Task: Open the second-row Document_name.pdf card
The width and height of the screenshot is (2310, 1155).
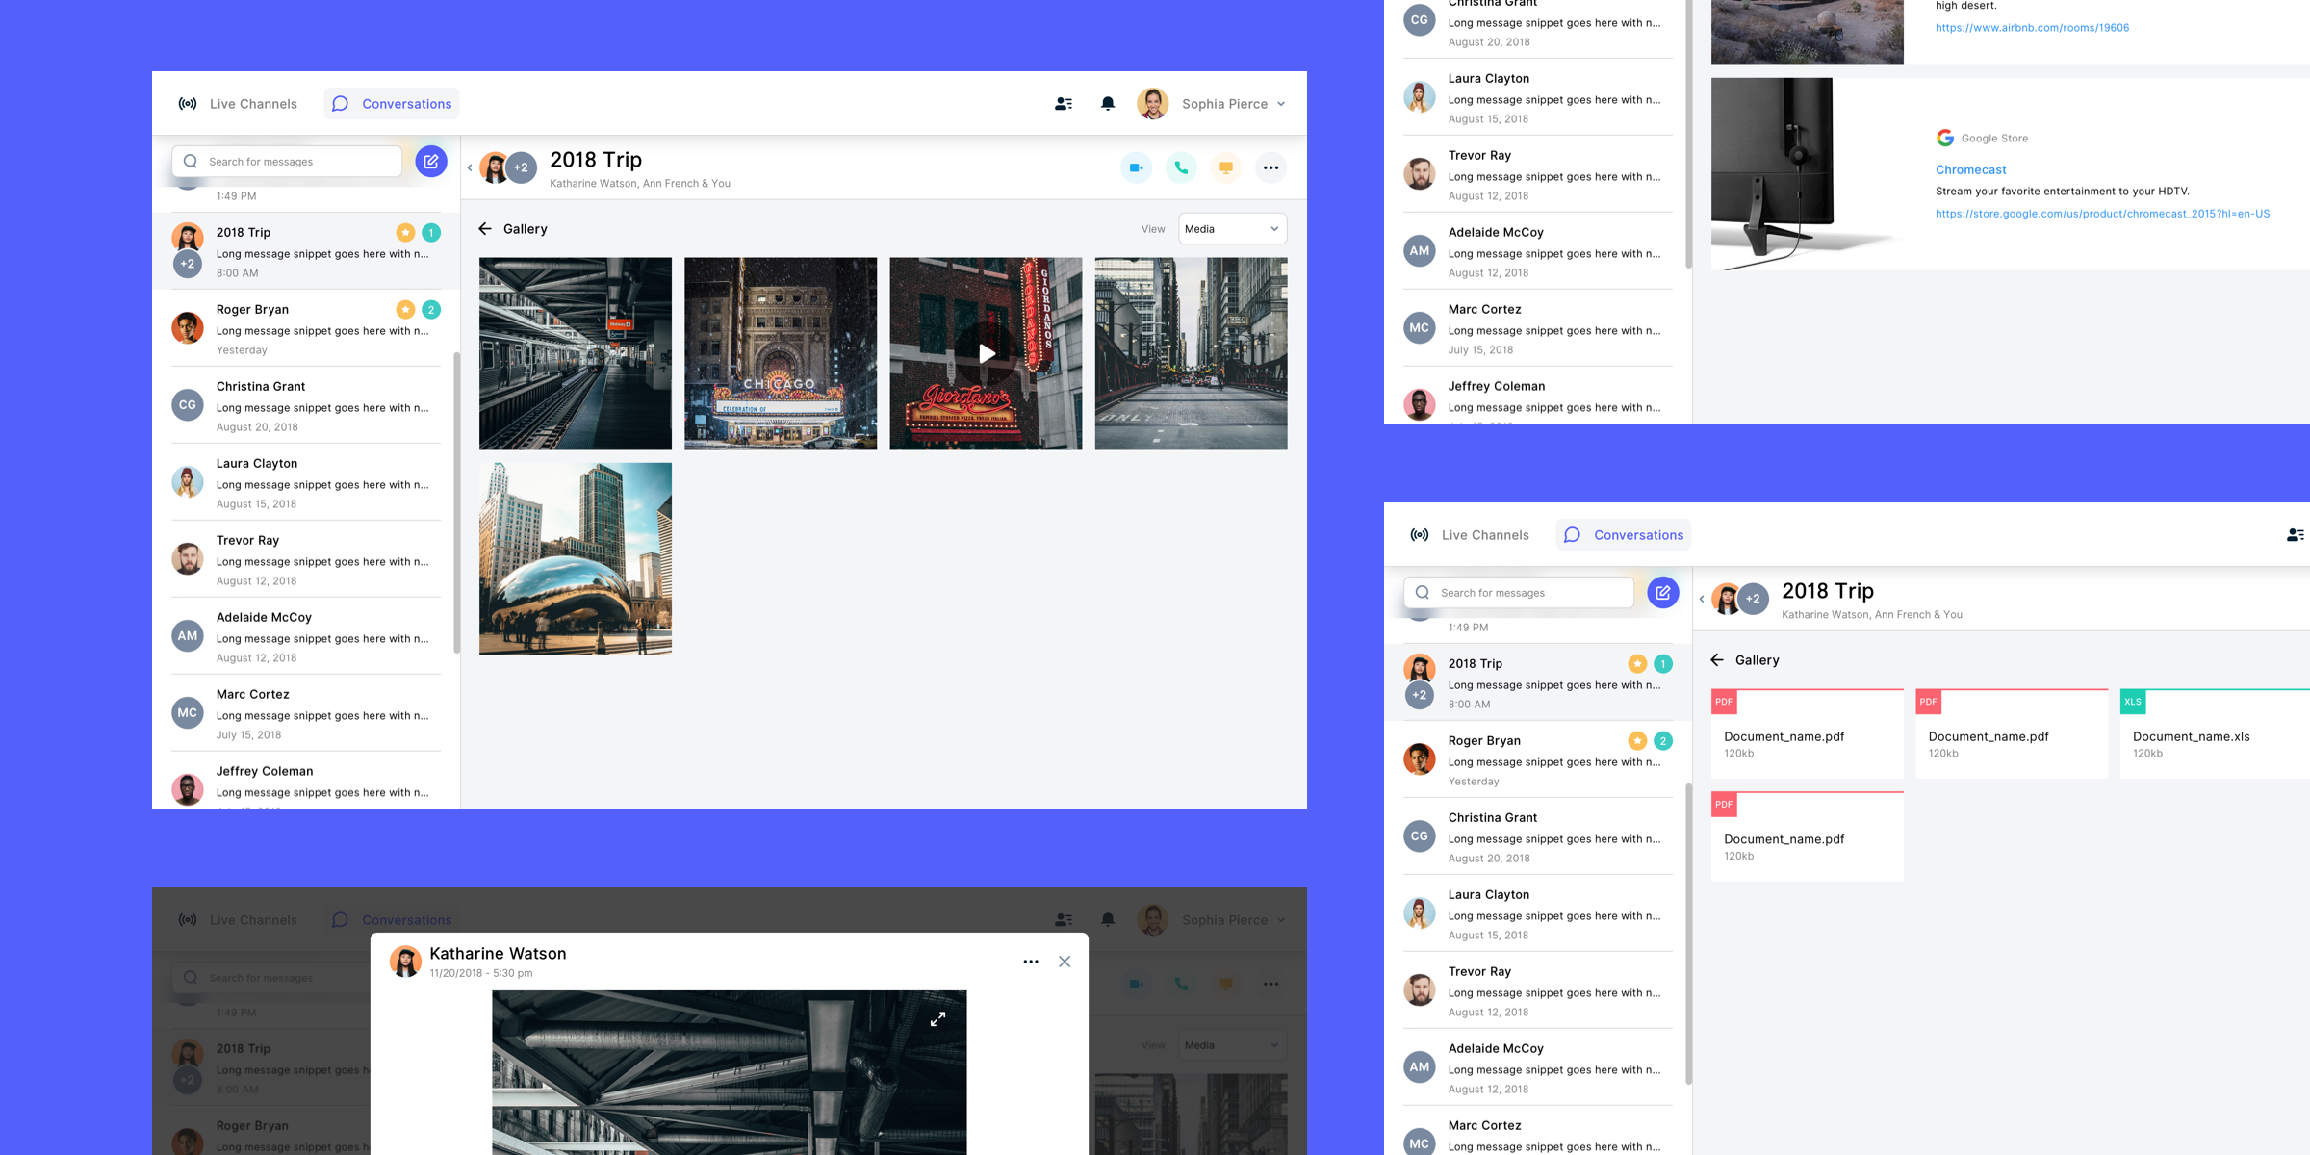Action: tap(1808, 835)
